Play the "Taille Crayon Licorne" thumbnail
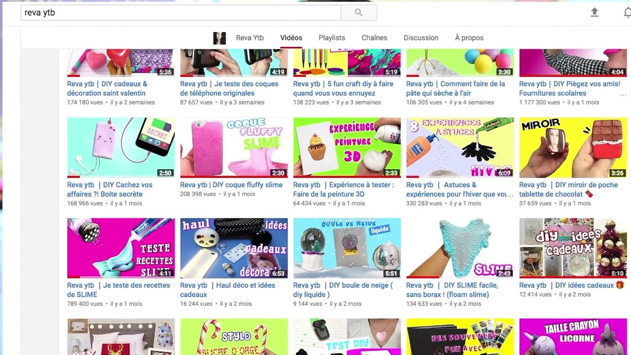This screenshot has height=355, width=631. pos(573,337)
